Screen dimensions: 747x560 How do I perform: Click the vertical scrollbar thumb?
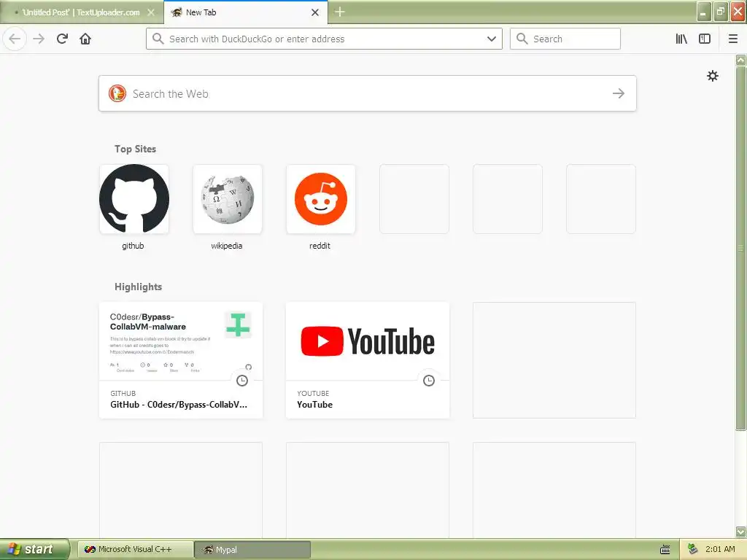coord(741,248)
